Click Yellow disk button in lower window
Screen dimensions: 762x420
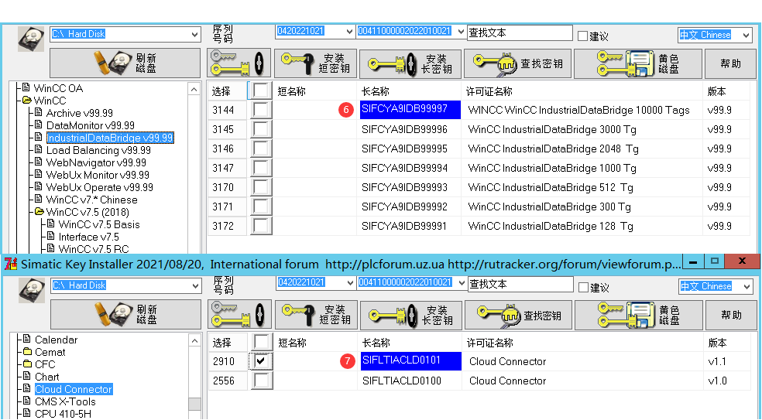639,315
